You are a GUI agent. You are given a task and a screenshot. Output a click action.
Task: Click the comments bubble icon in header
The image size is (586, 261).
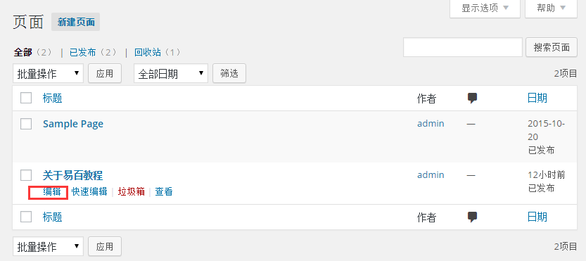pos(473,98)
